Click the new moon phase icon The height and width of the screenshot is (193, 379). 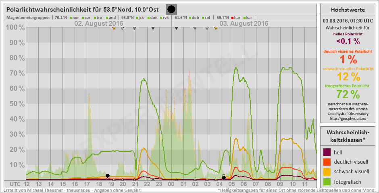click(171, 9)
